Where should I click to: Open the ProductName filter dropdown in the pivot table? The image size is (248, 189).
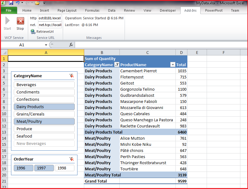point(173,65)
